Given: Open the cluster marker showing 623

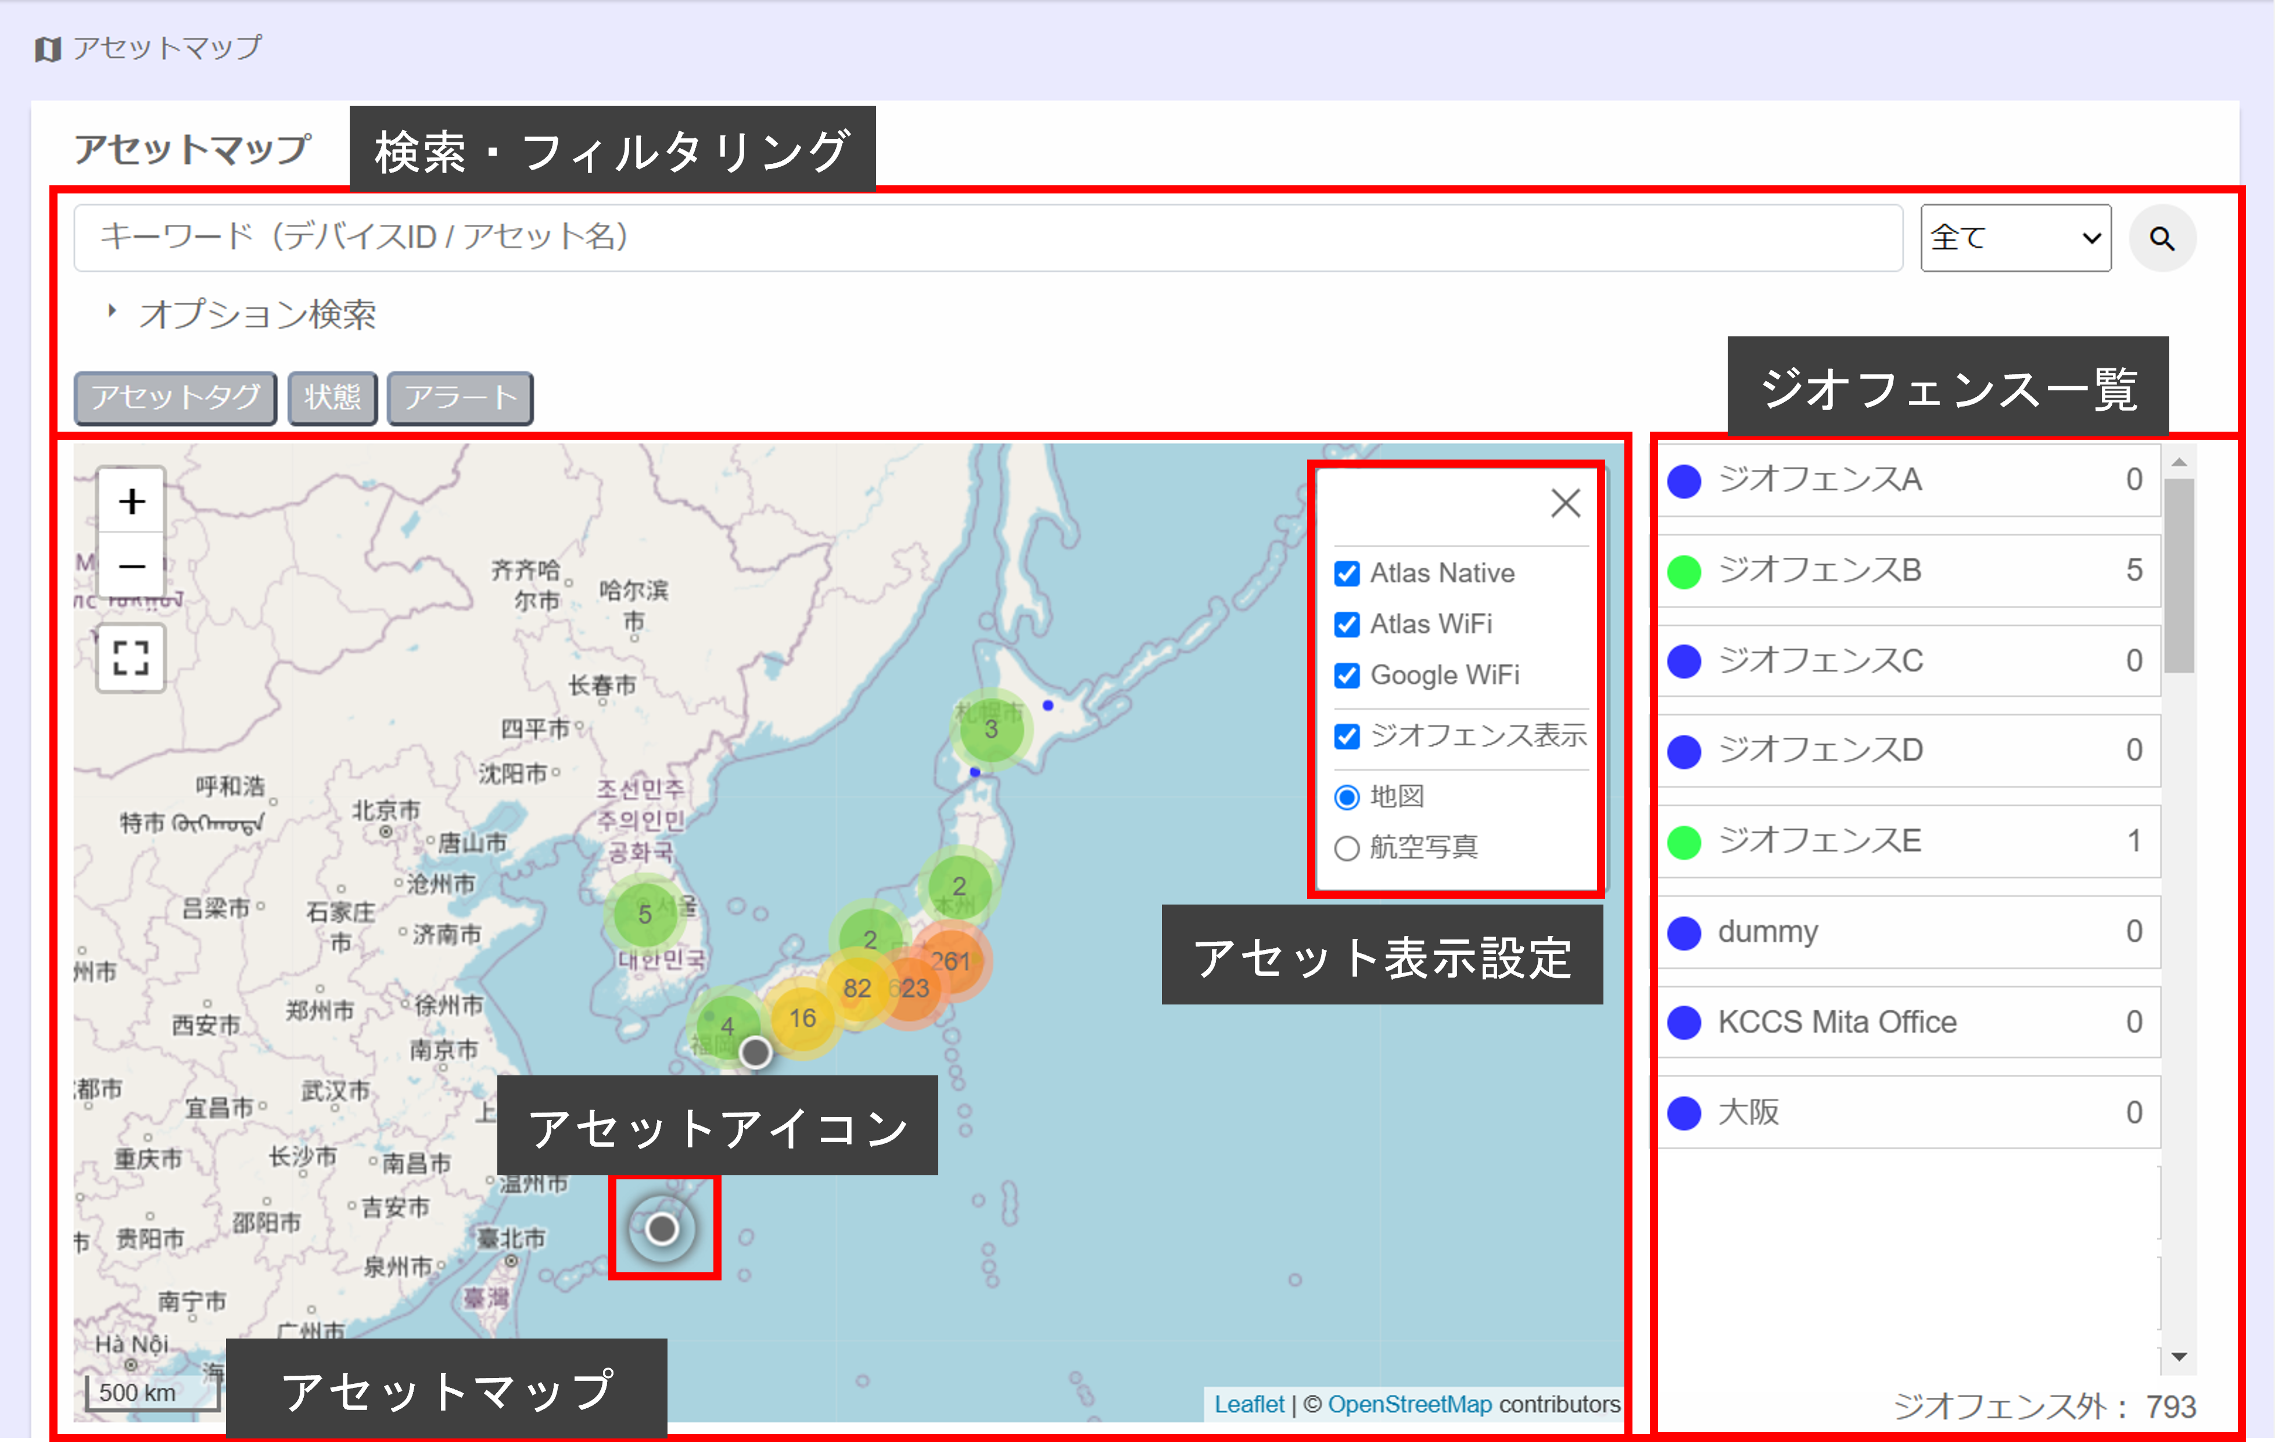Looking at the screenshot, I should point(910,988).
